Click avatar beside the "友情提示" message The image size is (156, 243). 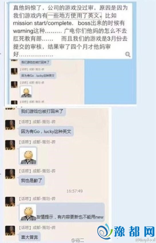tap(10, 202)
